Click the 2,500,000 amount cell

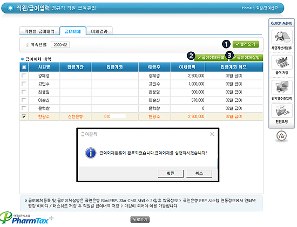coord(187,116)
